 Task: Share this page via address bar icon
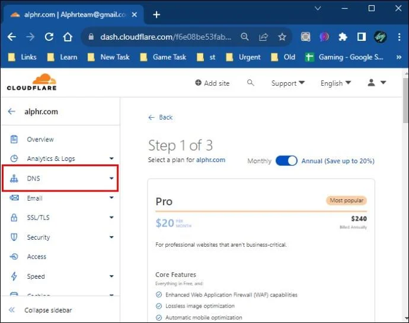click(263, 37)
